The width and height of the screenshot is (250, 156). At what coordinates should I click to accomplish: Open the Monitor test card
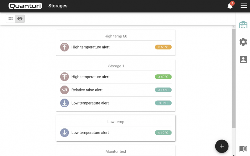pyautogui.click(x=116, y=151)
